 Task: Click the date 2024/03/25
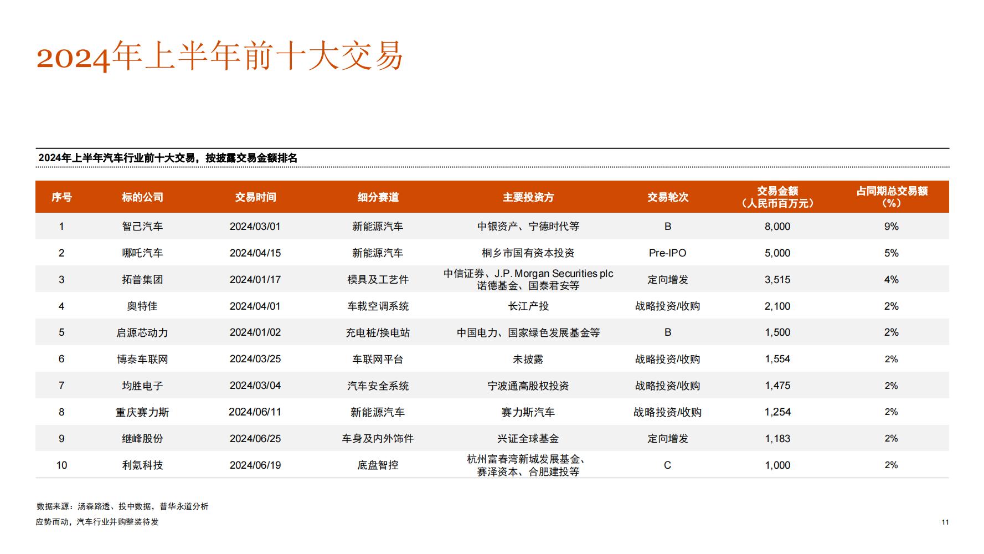coord(255,359)
